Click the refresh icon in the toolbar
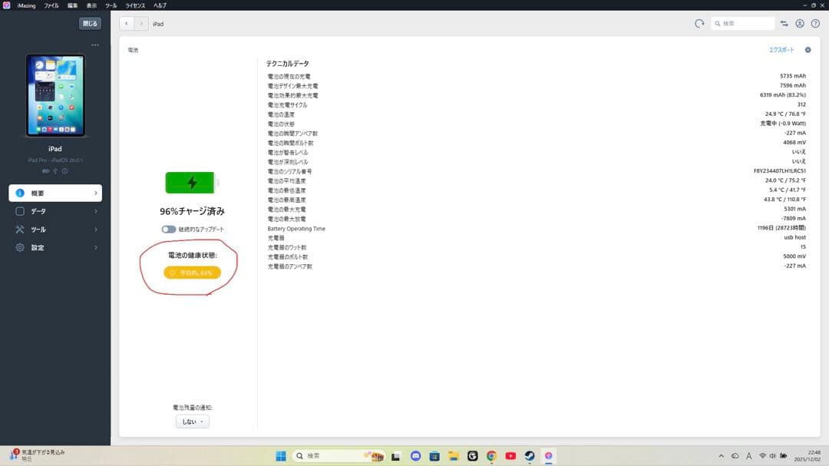 point(699,24)
